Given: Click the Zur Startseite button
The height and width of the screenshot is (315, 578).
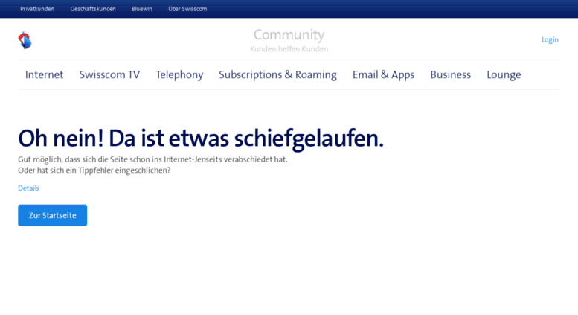Looking at the screenshot, I should coord(53,215).
